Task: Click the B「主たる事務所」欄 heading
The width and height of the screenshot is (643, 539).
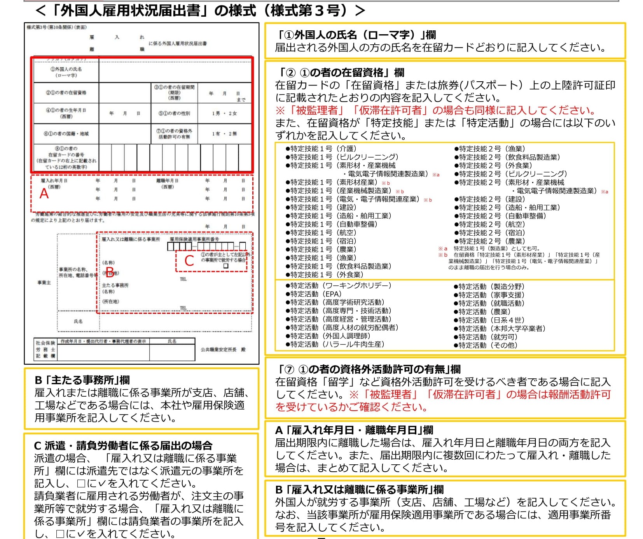Action: click(x=82, y=380)
